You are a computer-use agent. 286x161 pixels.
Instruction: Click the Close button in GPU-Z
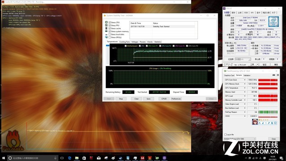click(273, 139)
